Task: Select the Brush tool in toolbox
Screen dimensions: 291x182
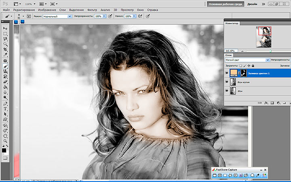Action: click(x=5, y=66)
